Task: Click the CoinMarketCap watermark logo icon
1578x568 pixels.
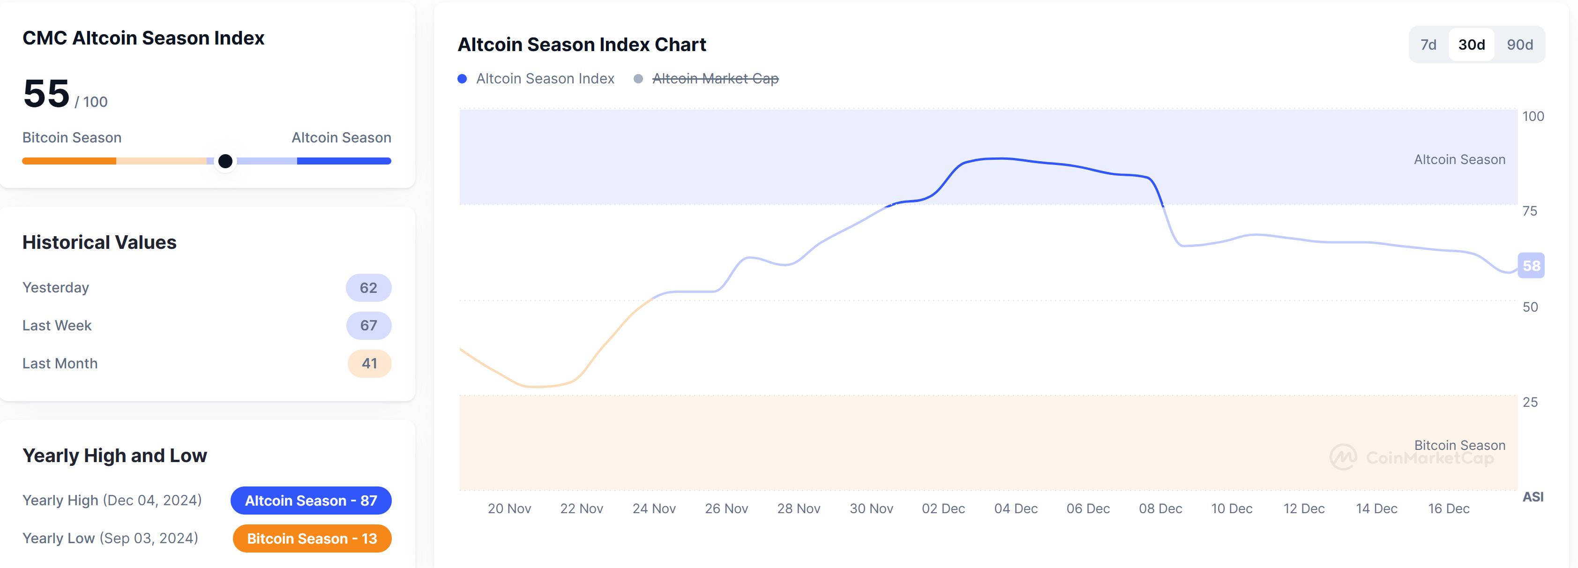Action: tap(1343, 457)
